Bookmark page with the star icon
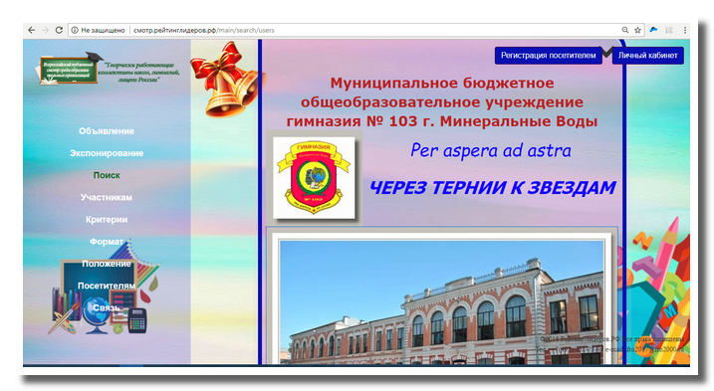714x391 pixels. pyautogui.click(x=637, y=30)
